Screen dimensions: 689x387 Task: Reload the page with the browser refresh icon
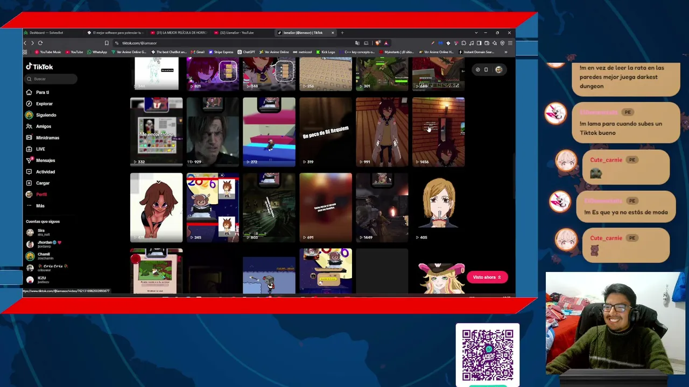click(40, 43)
